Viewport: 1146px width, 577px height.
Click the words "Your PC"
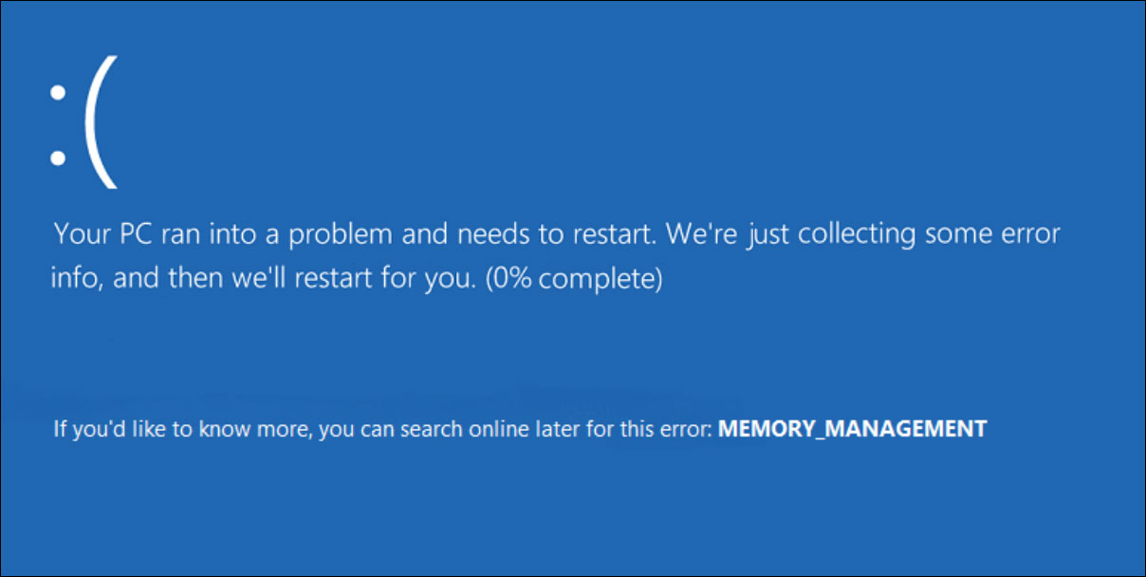coord(90,233)
